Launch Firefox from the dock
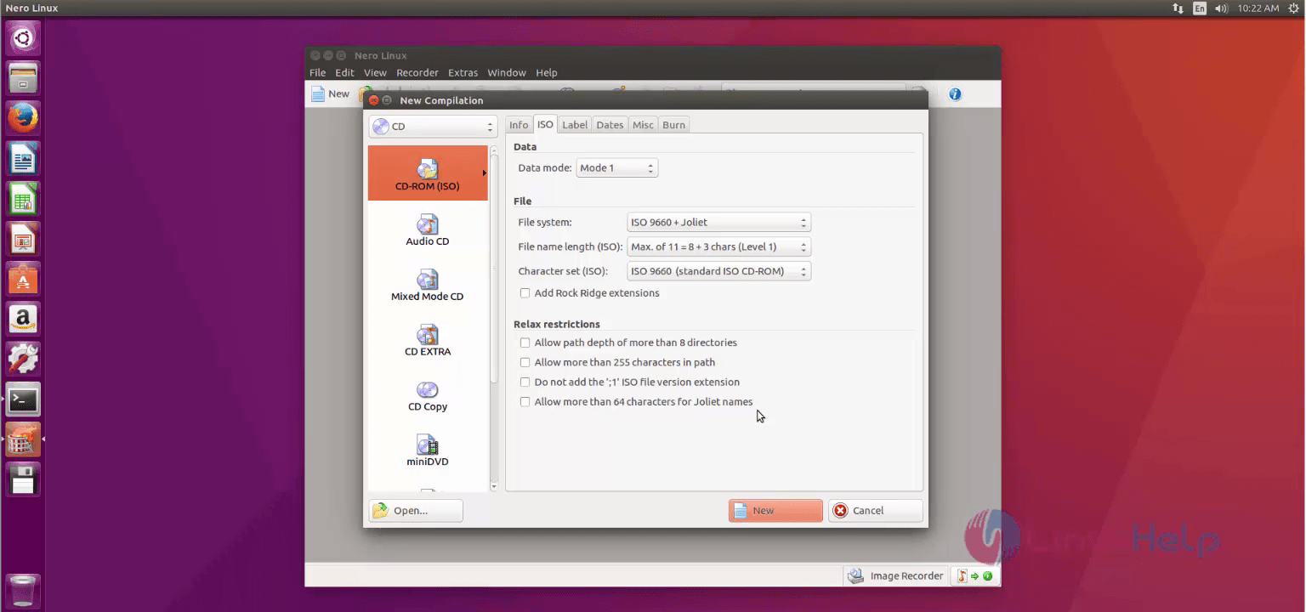The image size is (1306, 612). pos(23,118)
